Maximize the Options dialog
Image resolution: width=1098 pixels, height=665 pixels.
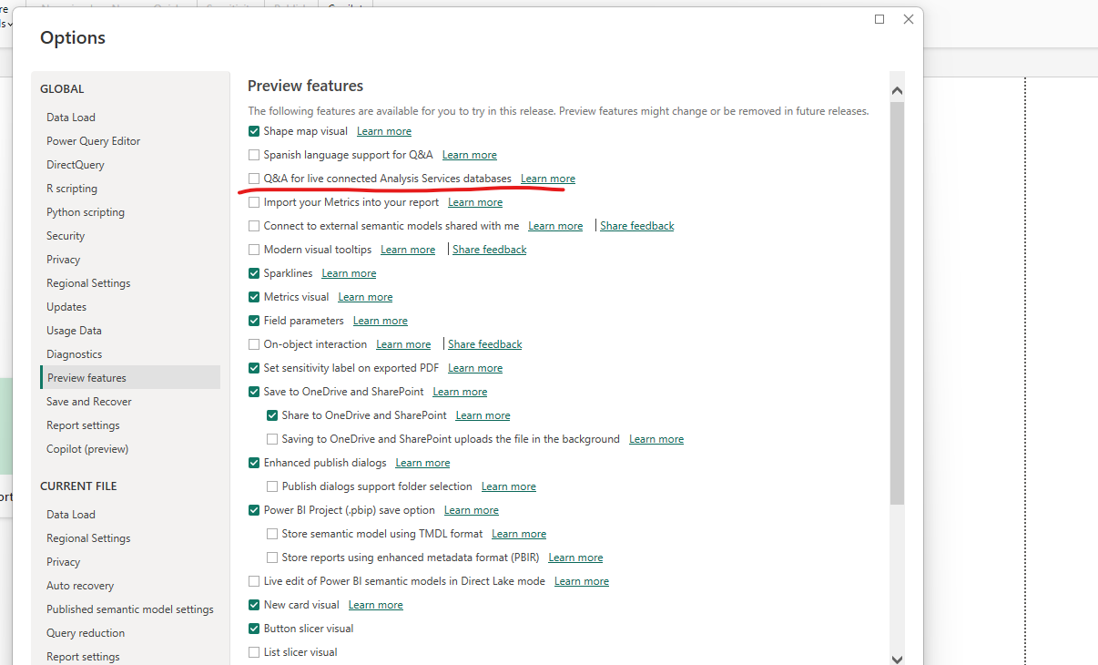pos(879,19)
